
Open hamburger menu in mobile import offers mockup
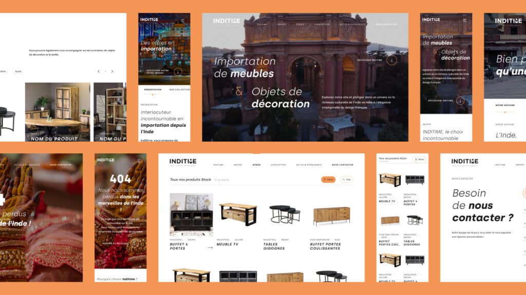click(x=183, y=21)
